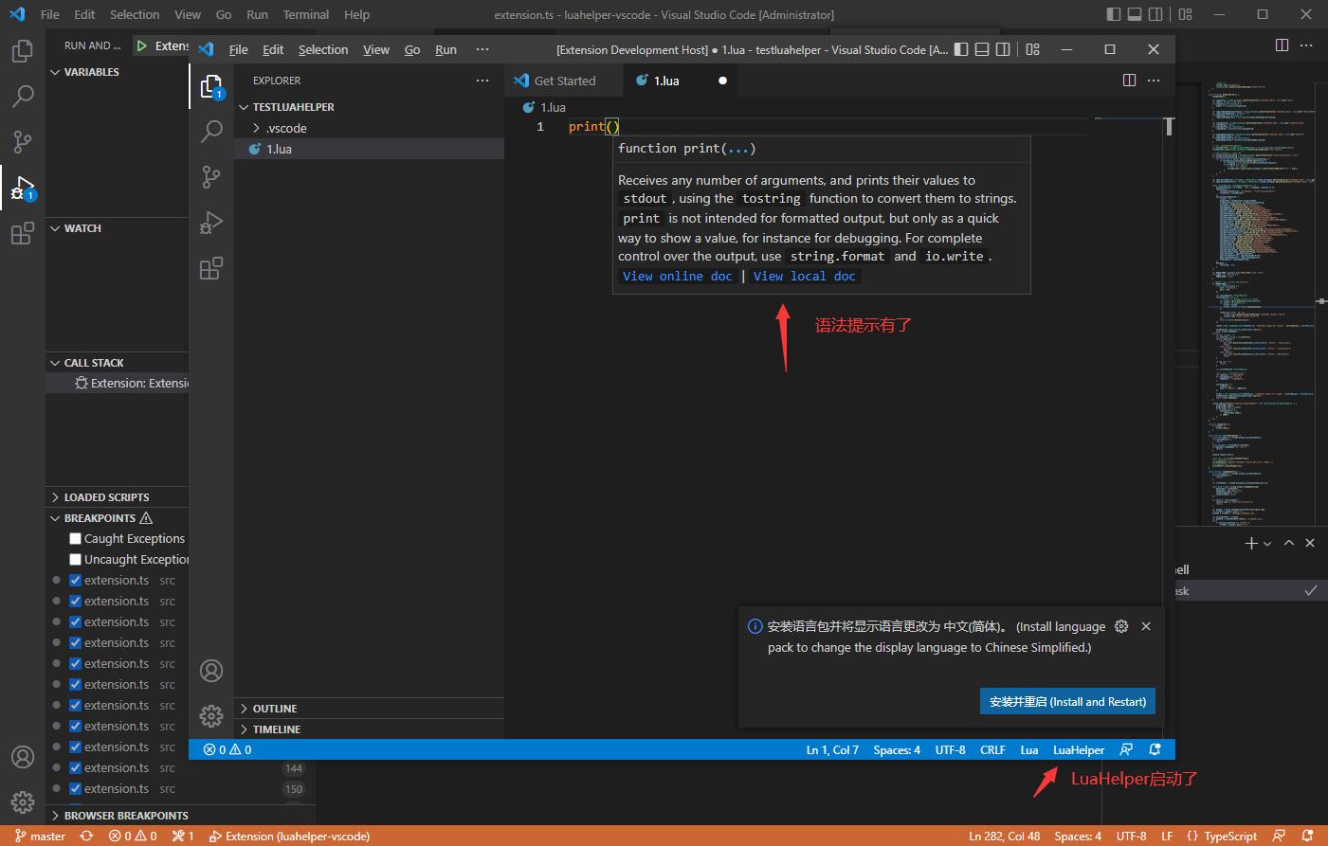Start debugging with the green play button
The height and width of the screenshot is (846, 1328).
point(141,45)
